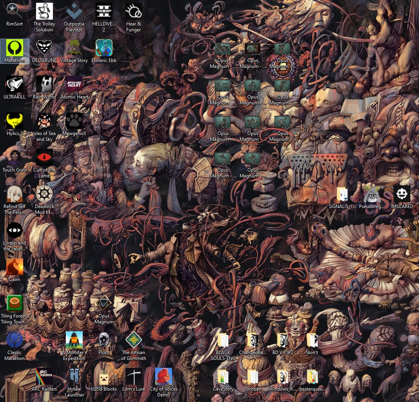Click the ChangedBe... folder

tap(252, 340)
